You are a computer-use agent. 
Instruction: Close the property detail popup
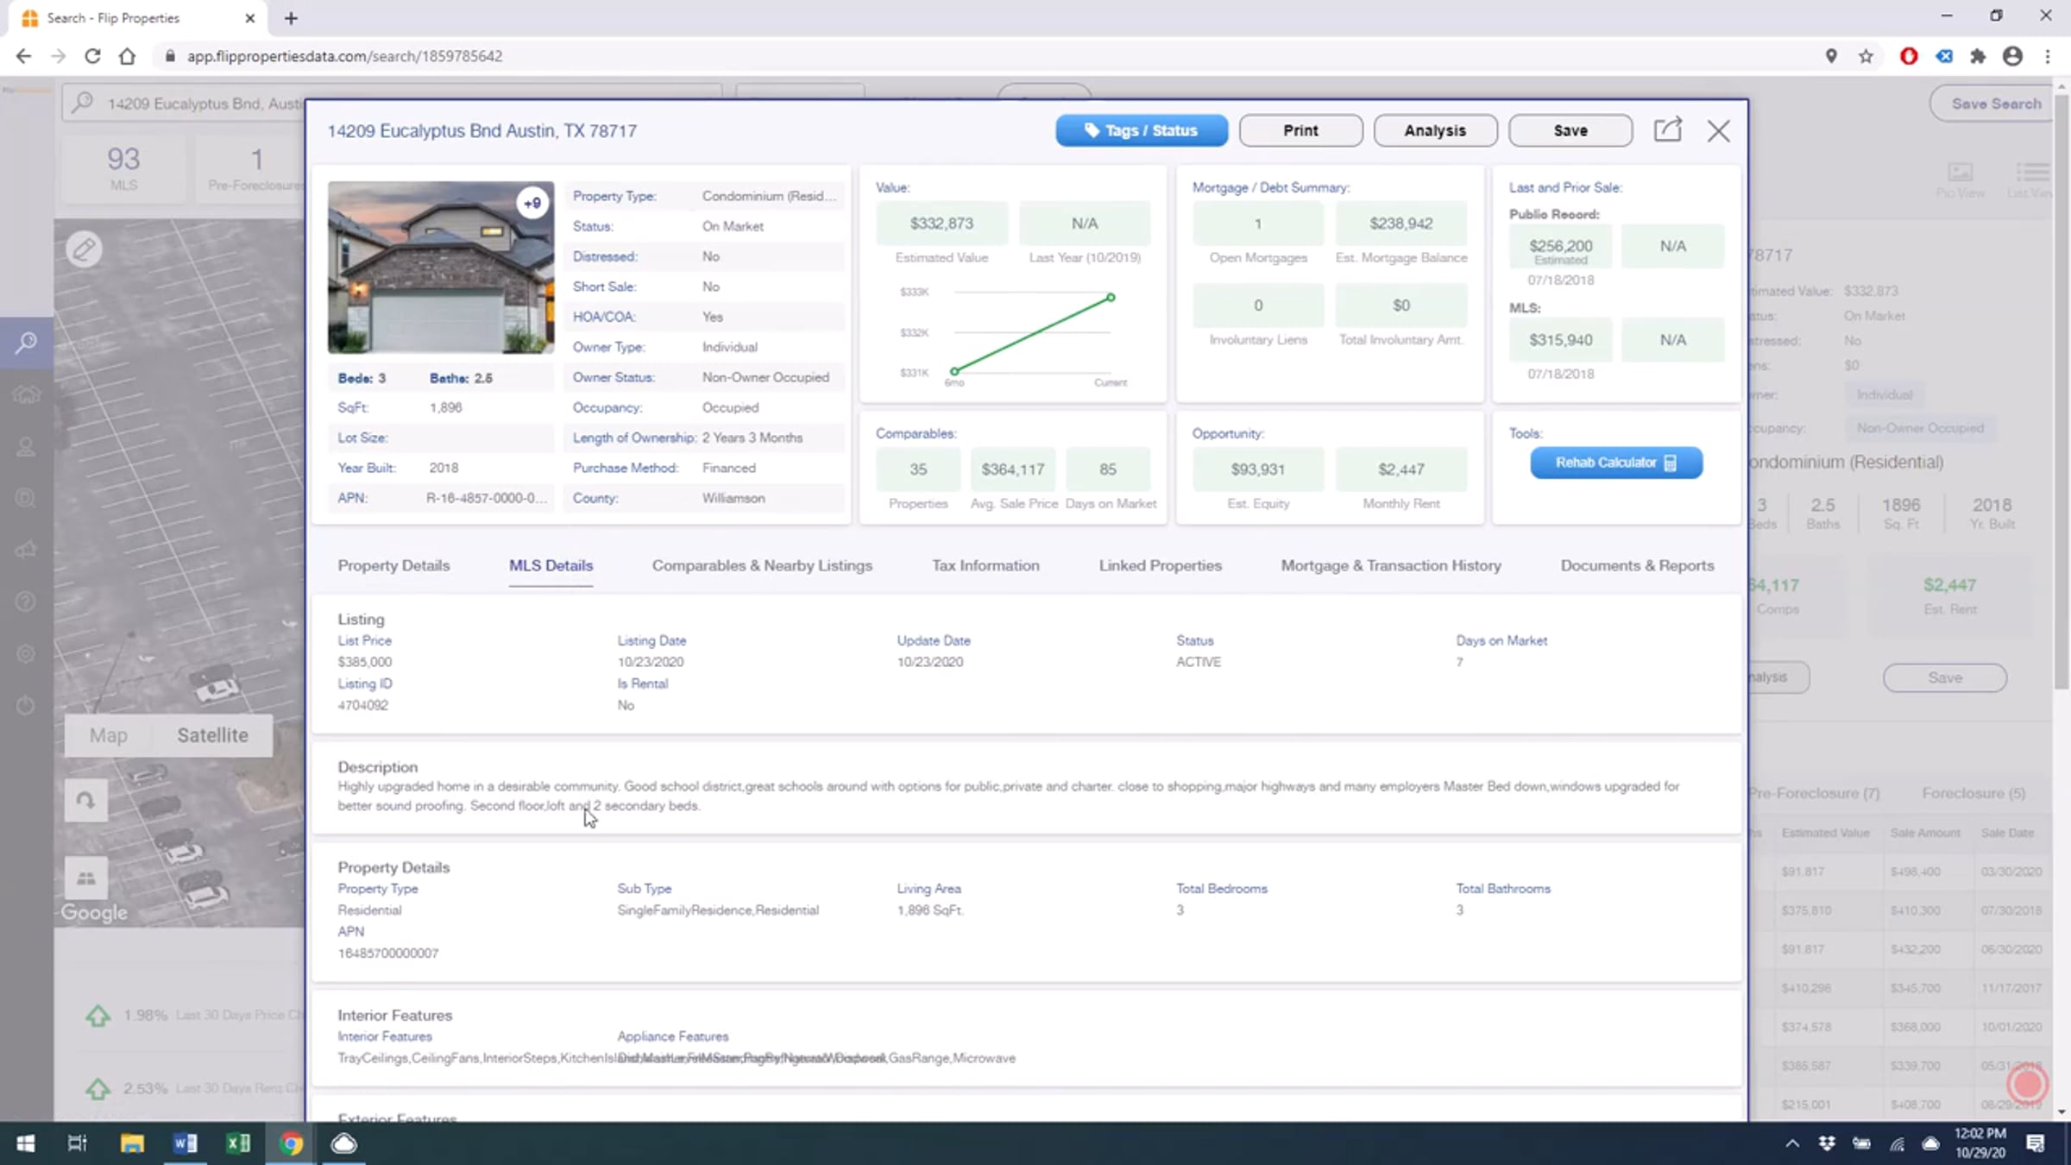click(x=1718, y=131)
